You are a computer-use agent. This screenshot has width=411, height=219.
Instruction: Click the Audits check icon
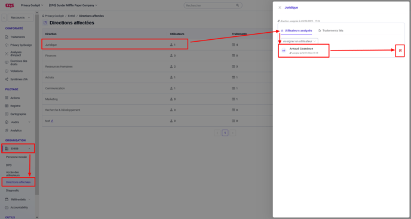7,122
